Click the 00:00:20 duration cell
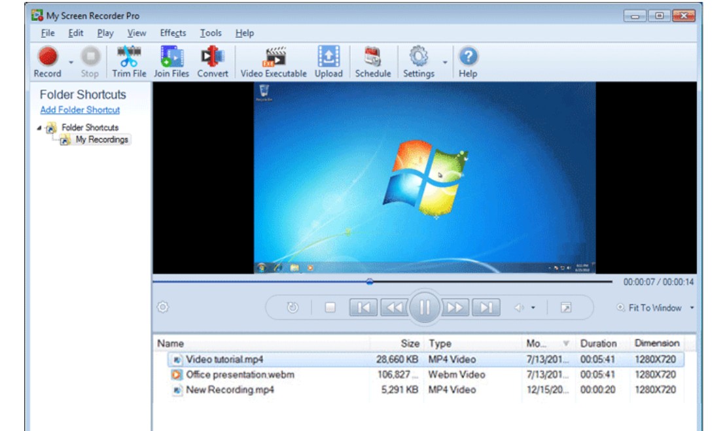Screen dimensions: 727x431 597,390
